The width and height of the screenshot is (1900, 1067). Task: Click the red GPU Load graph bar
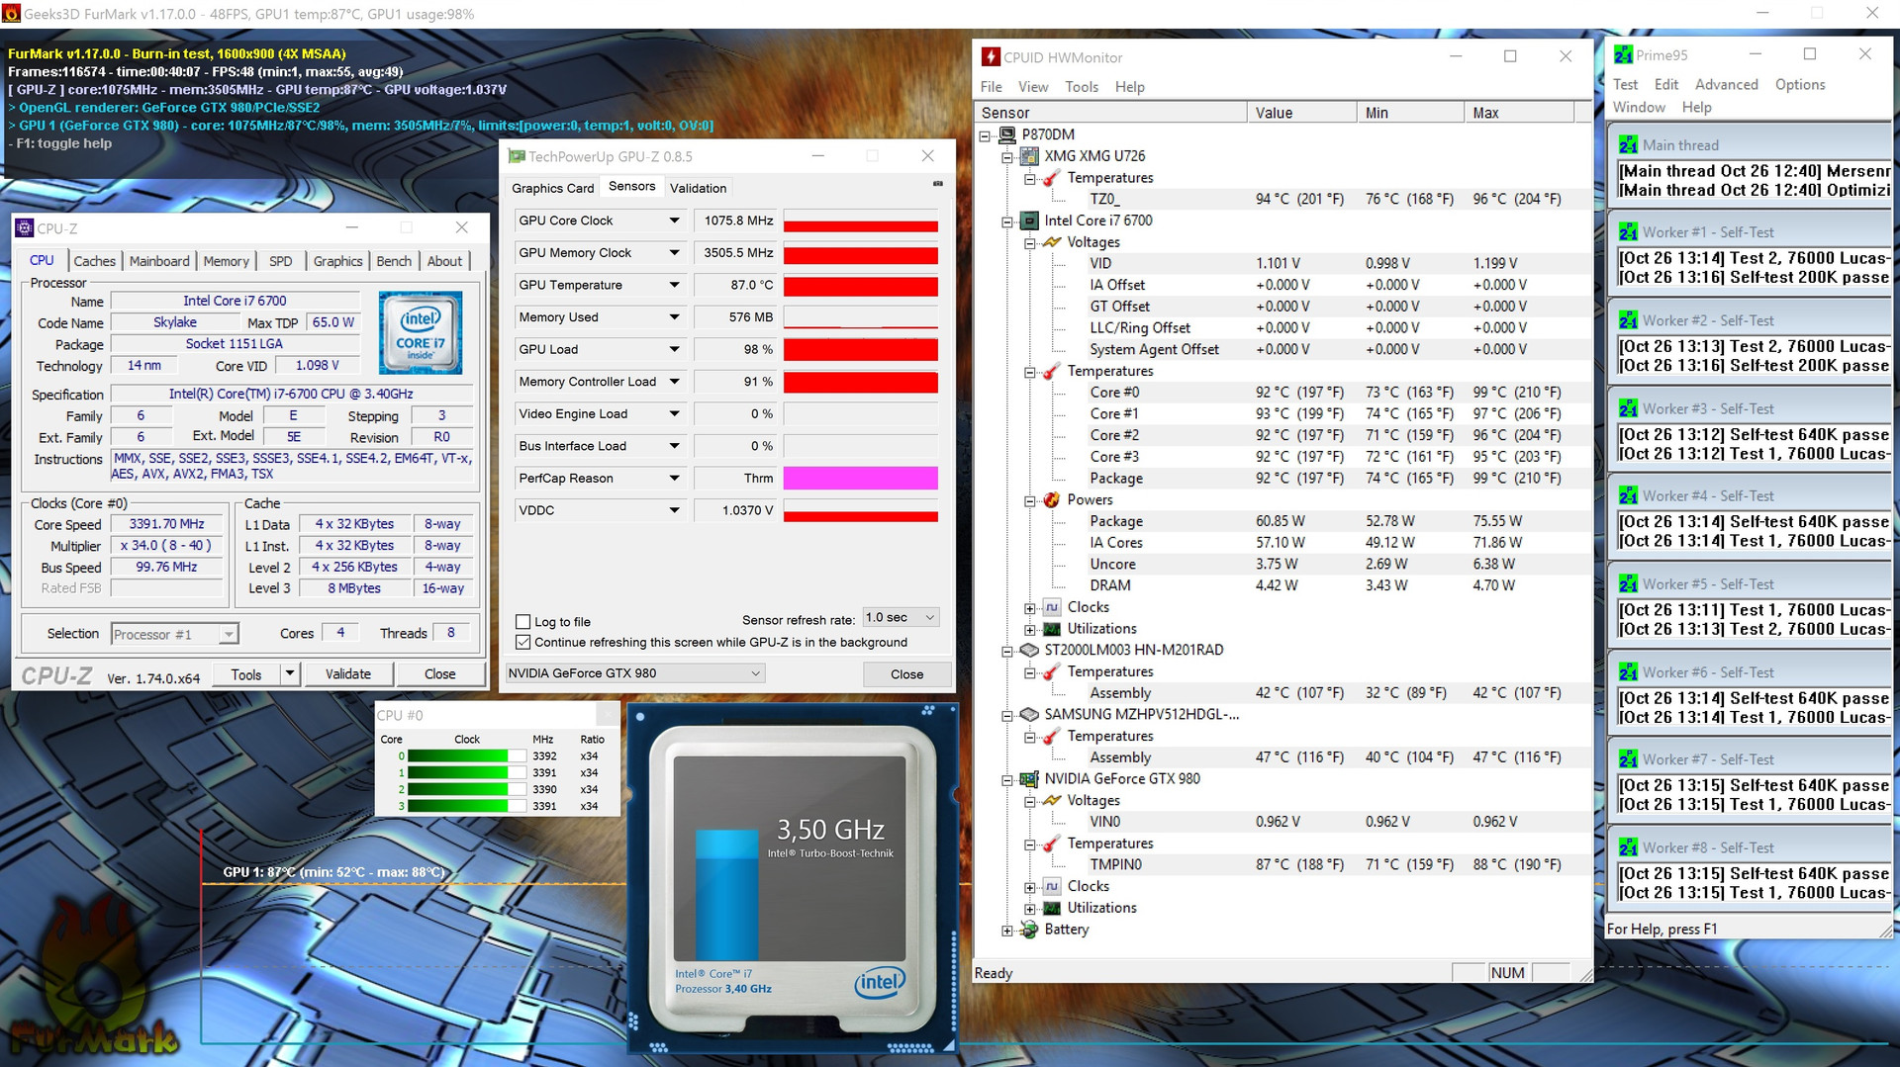(861, 350)
